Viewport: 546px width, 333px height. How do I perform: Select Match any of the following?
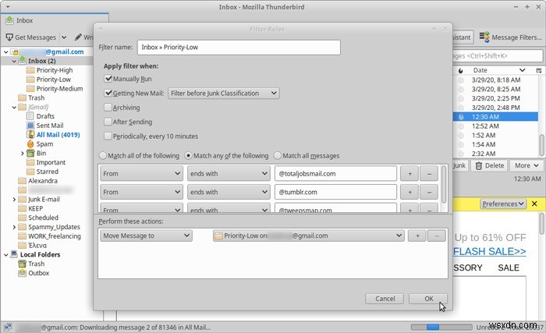tap(189, 156)
